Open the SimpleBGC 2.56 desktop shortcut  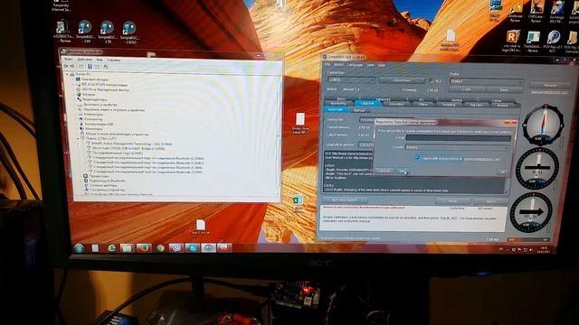click(x=107, y=32)
